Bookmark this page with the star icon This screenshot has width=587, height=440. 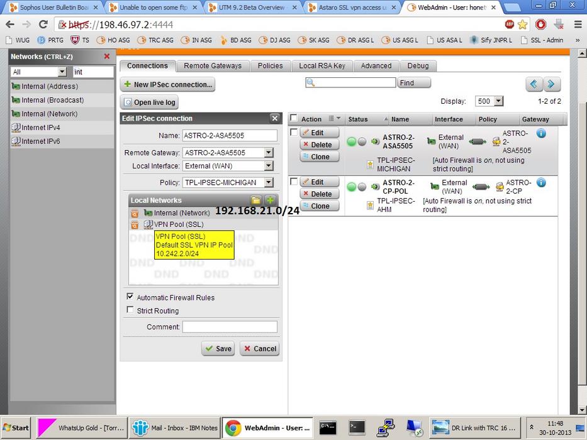523,25
